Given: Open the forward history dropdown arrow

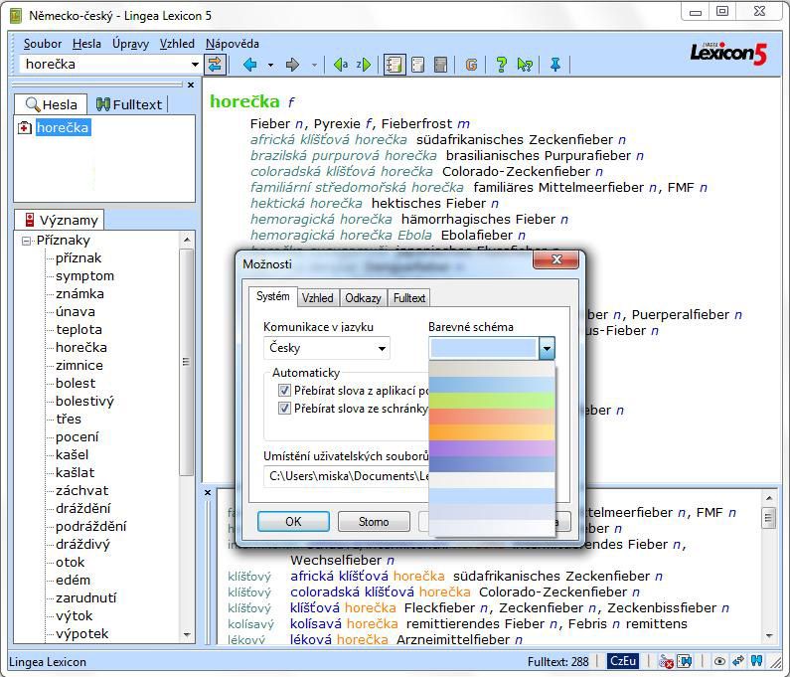Looking at the screenshot, I should pos(314,65).
